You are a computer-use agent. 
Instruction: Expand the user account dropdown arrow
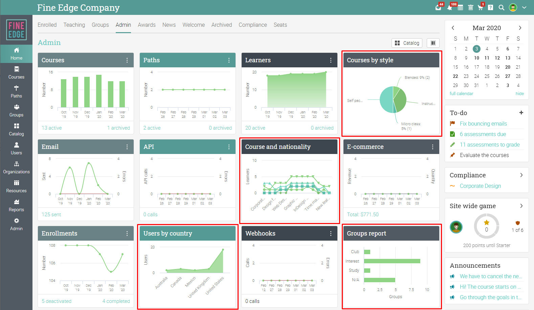(x=524, y=7)
